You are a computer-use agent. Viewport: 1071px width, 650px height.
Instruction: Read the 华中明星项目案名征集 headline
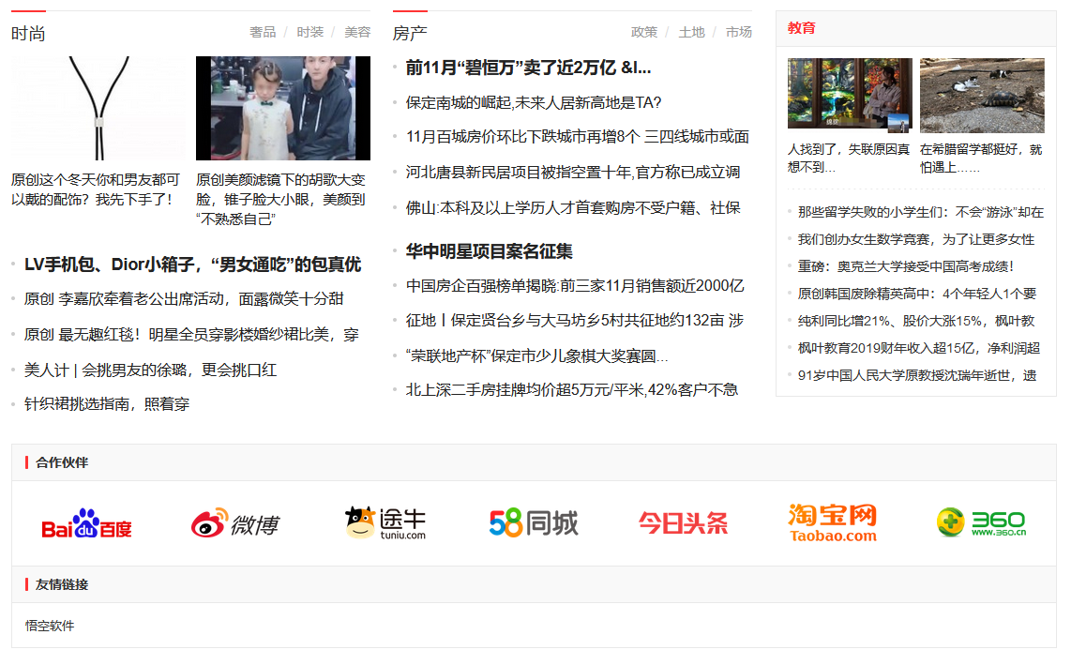tap(489, 251)
